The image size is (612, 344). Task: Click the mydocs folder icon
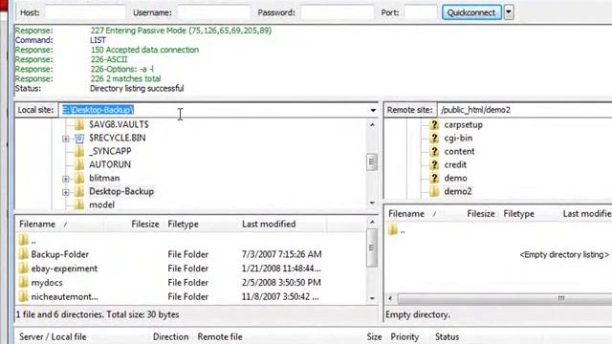tap(23, 283)
